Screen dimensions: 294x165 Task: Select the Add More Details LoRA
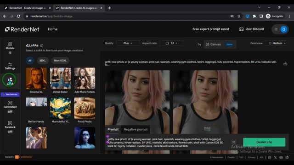pos(85,81)
